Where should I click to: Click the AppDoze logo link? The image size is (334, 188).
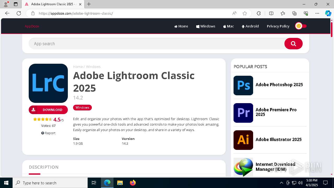click(x=32, y=26)
